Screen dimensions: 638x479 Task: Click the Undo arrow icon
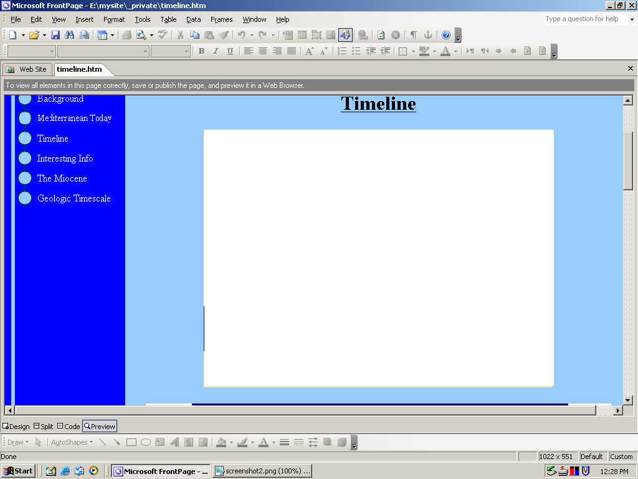click(x=242, y=35)
